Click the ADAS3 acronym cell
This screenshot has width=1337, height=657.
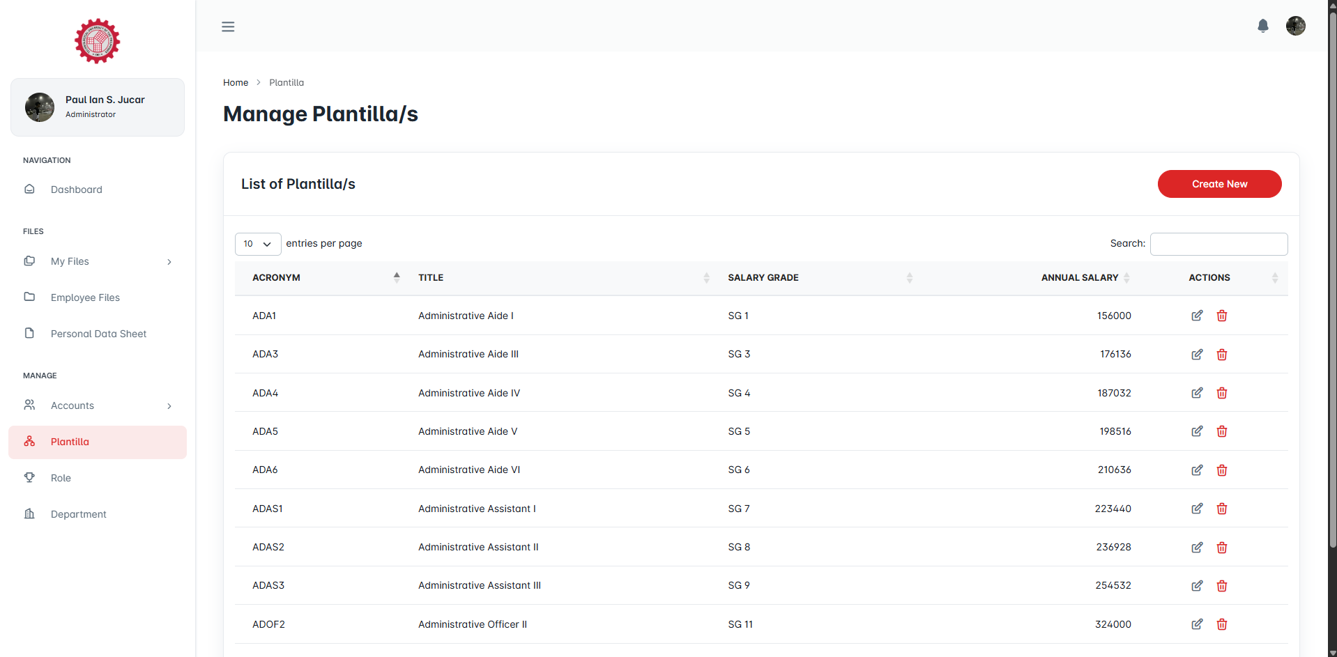[x=268, y=585]
